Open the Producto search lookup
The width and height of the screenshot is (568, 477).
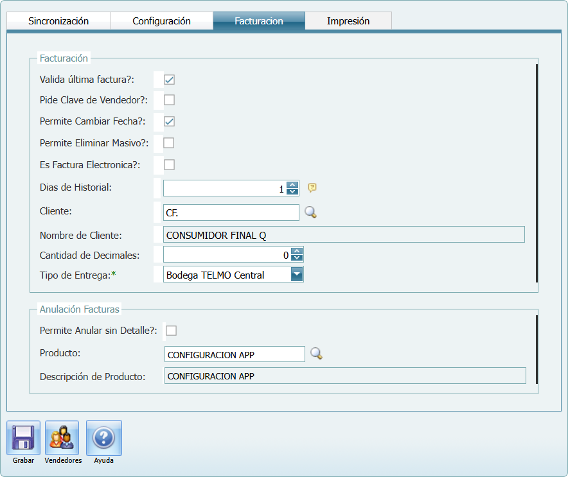(316, 354)
